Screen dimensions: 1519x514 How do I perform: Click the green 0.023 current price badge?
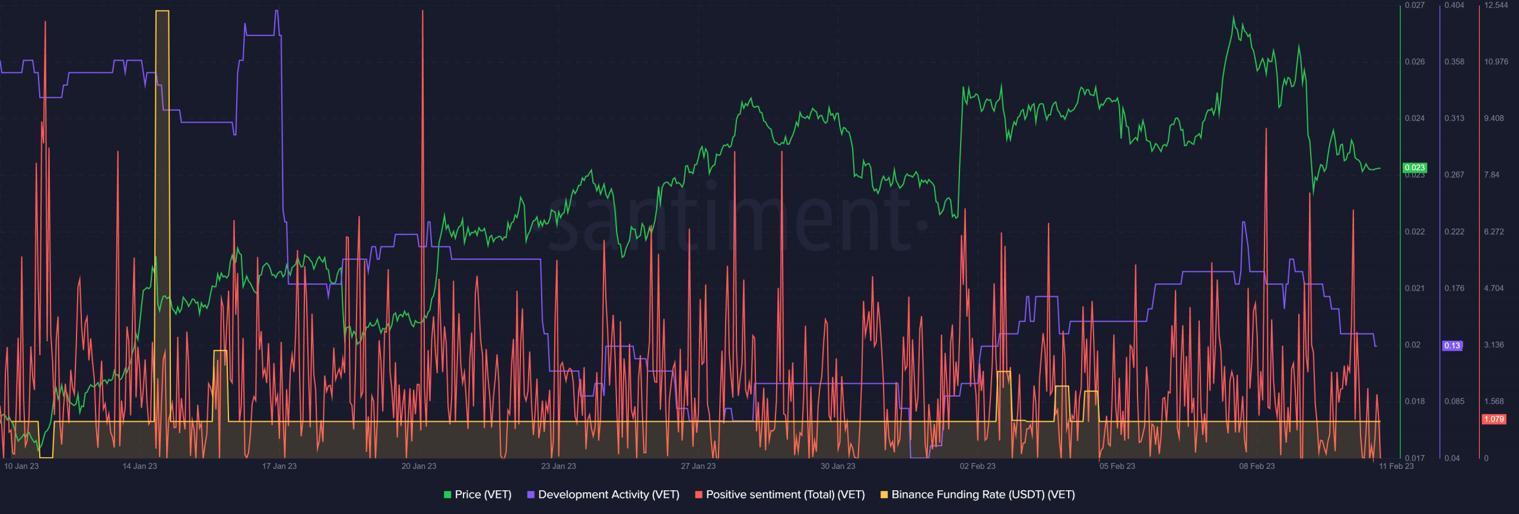pos(1415,168)
